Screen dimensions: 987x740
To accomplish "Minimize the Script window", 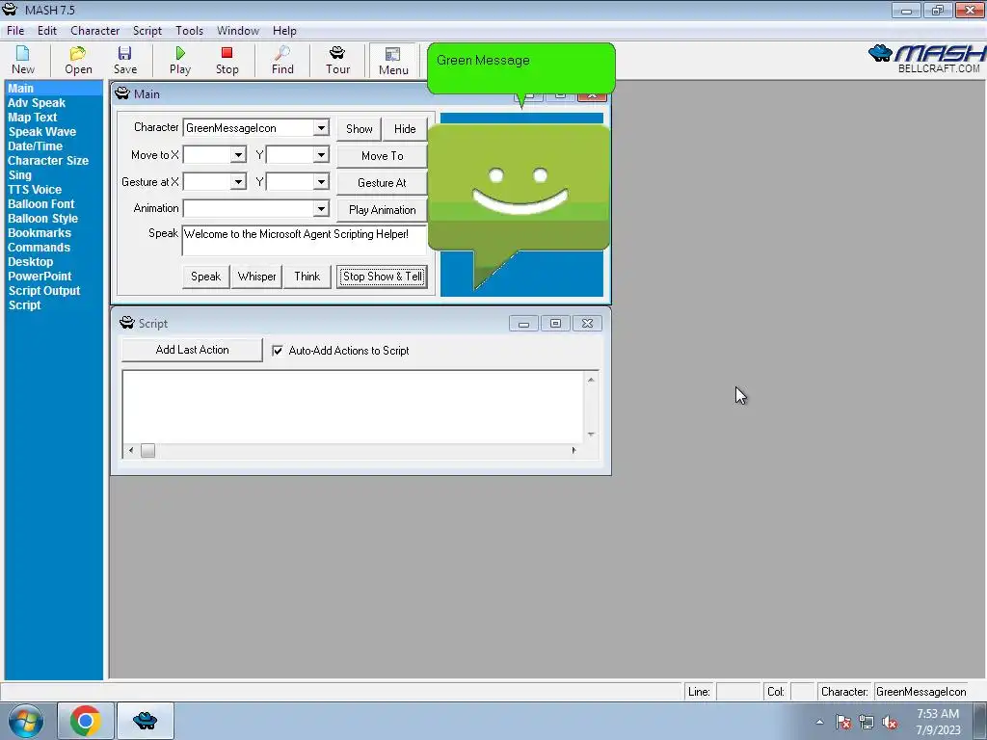I will 523,324.
